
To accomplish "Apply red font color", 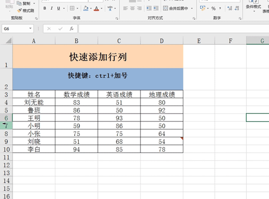I will (x=96, y=8).
